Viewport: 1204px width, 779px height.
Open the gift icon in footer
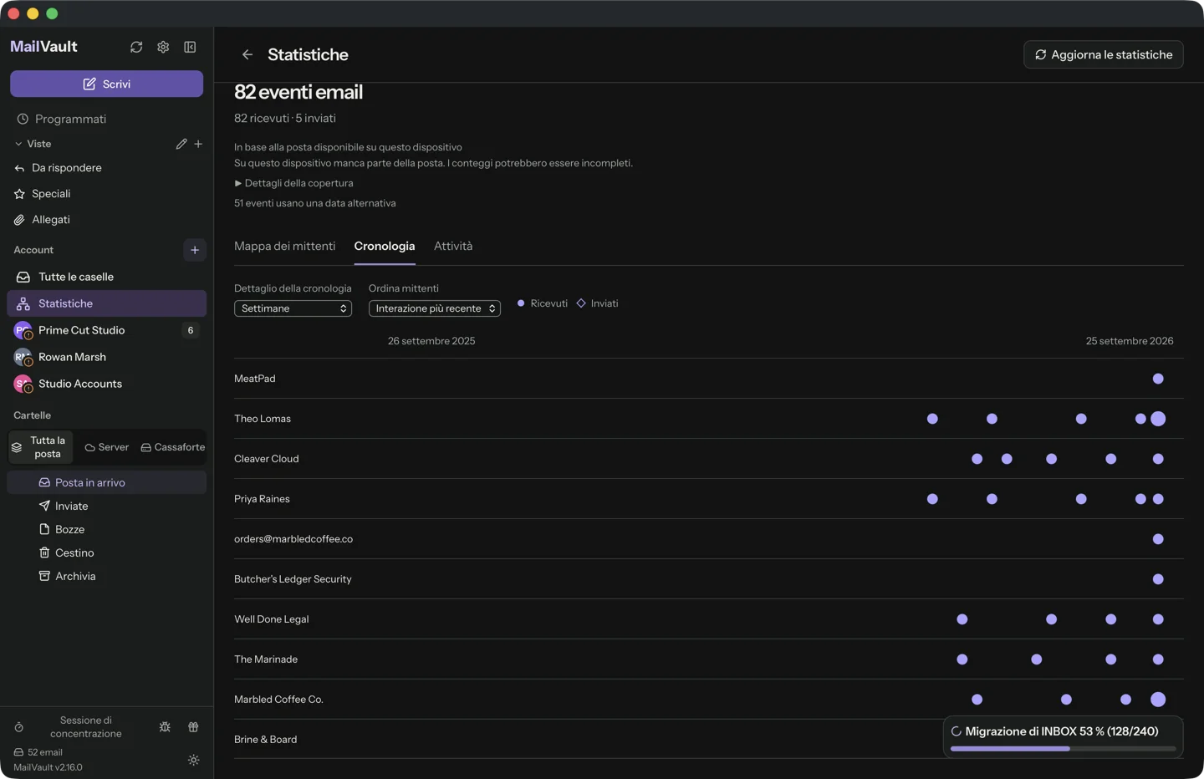193,727
